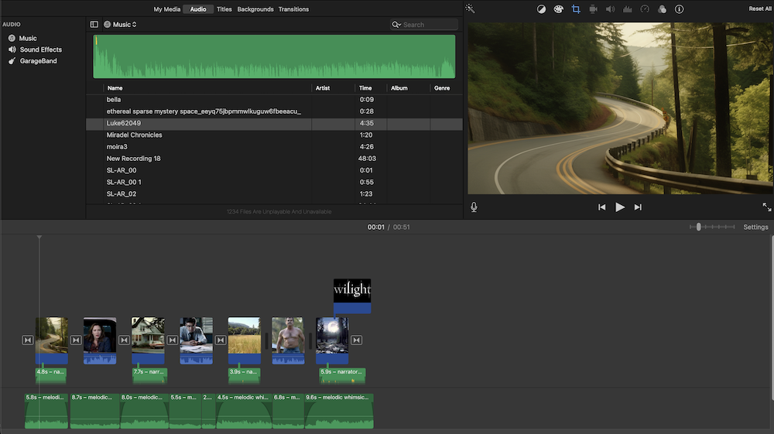Select the 'New Recording 18' row

275,159
